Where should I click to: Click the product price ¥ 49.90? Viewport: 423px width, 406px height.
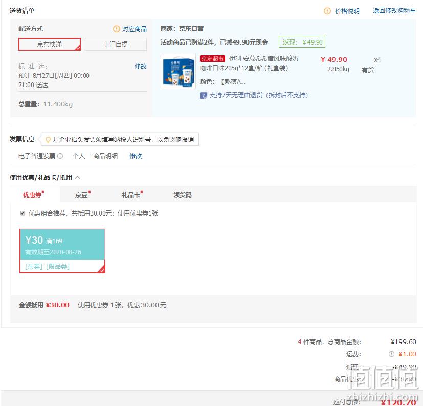tap(333, 60)
